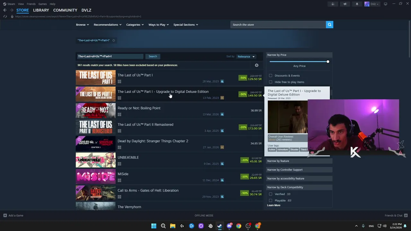Click UNBEATABLE game thumbnail
This screenshot has width=411, height=231.
pos(96,160)
